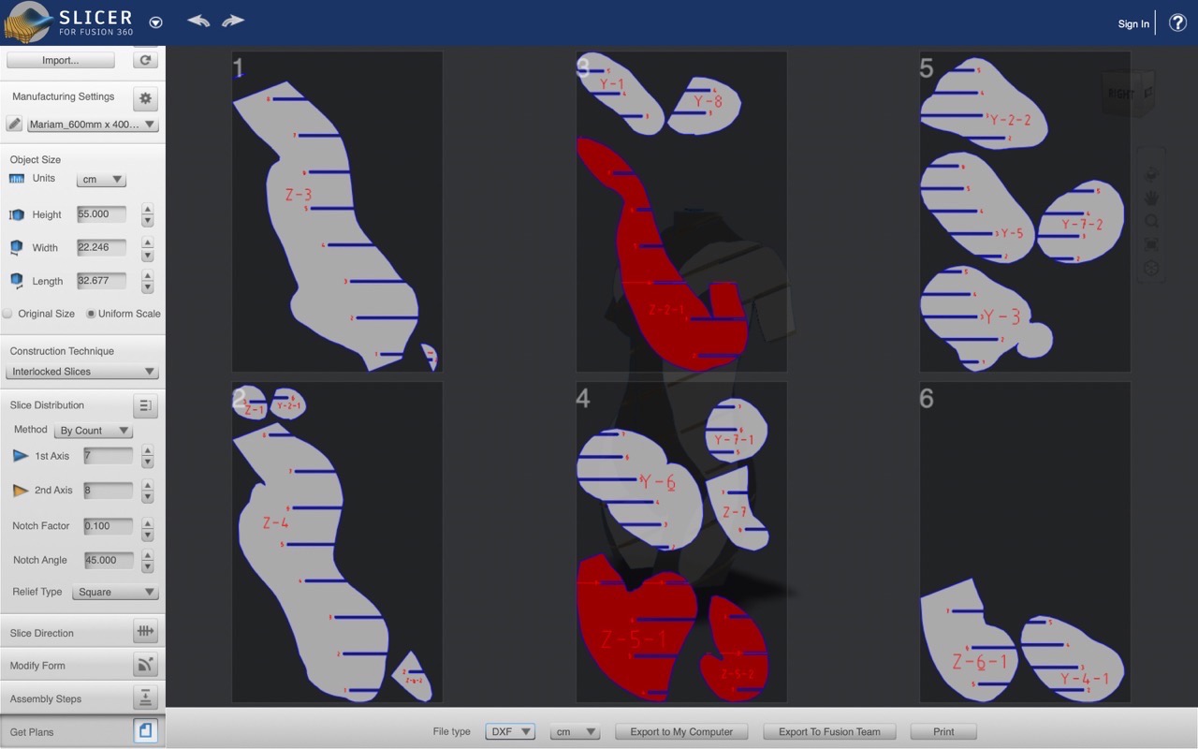Image resolution: width=1198 pixels, height=749 pixels.
Task: Open Slice Distribution list icon
Action: [145, 405]
